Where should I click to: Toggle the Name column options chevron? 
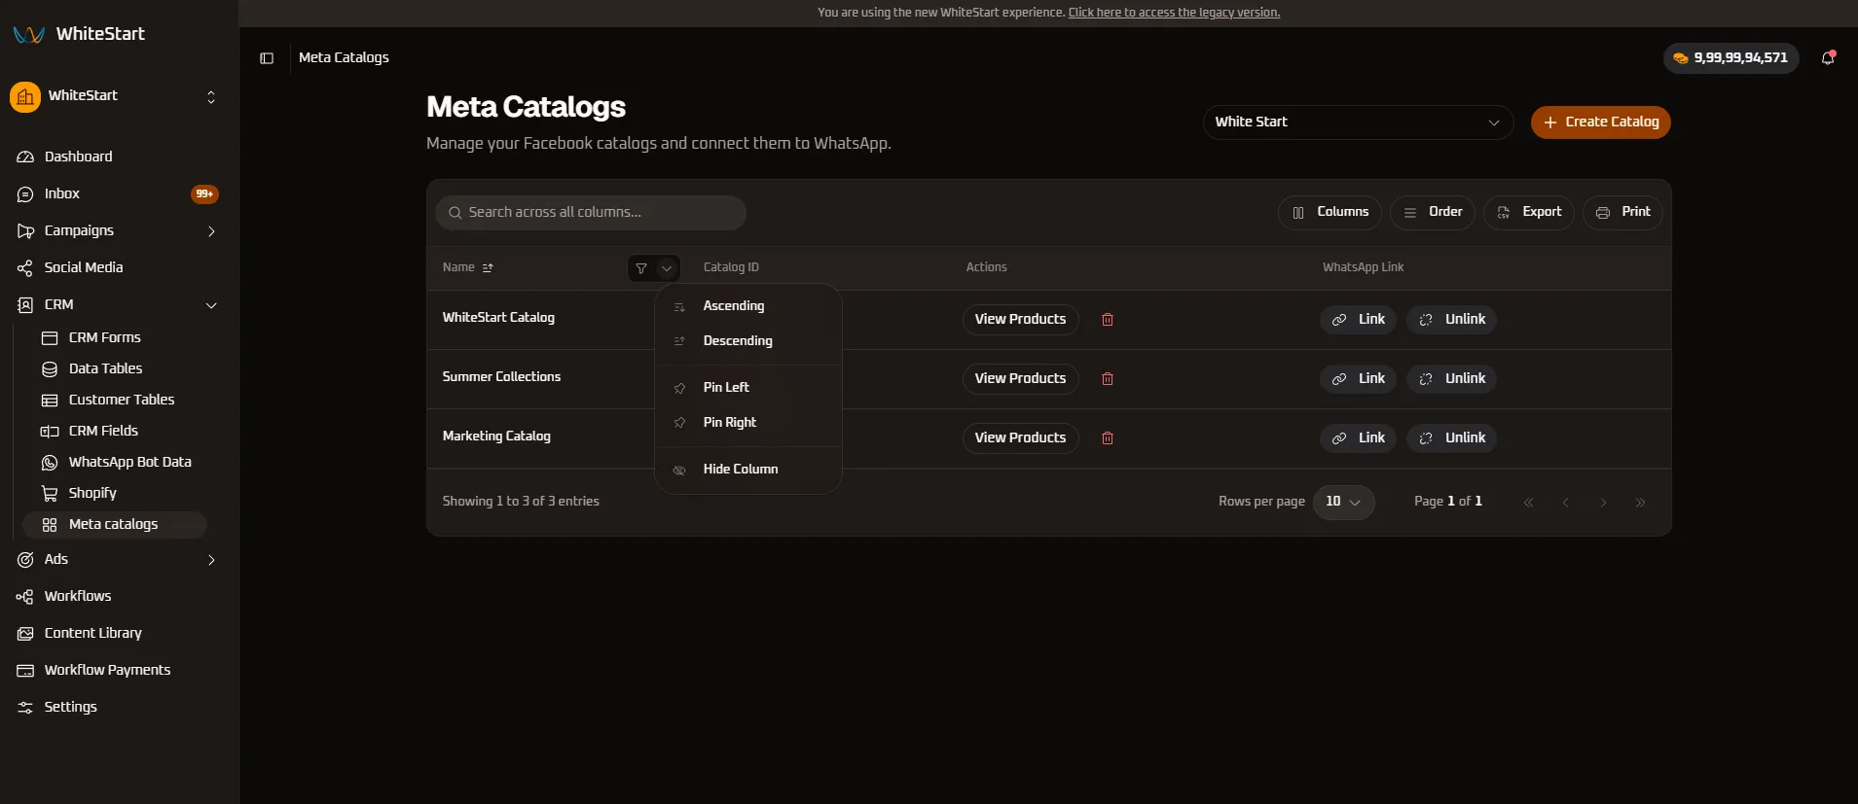coord(667,268)
